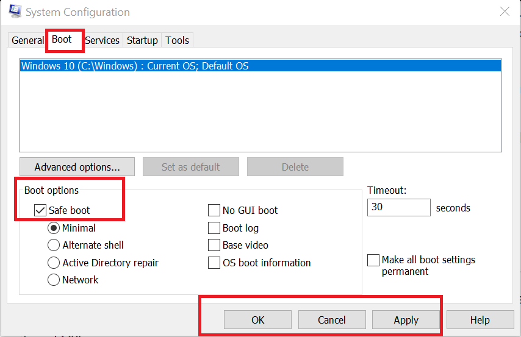Pick the Network safe boot option
This screenshot has height=337, width=521.
(x=54, y=280)
